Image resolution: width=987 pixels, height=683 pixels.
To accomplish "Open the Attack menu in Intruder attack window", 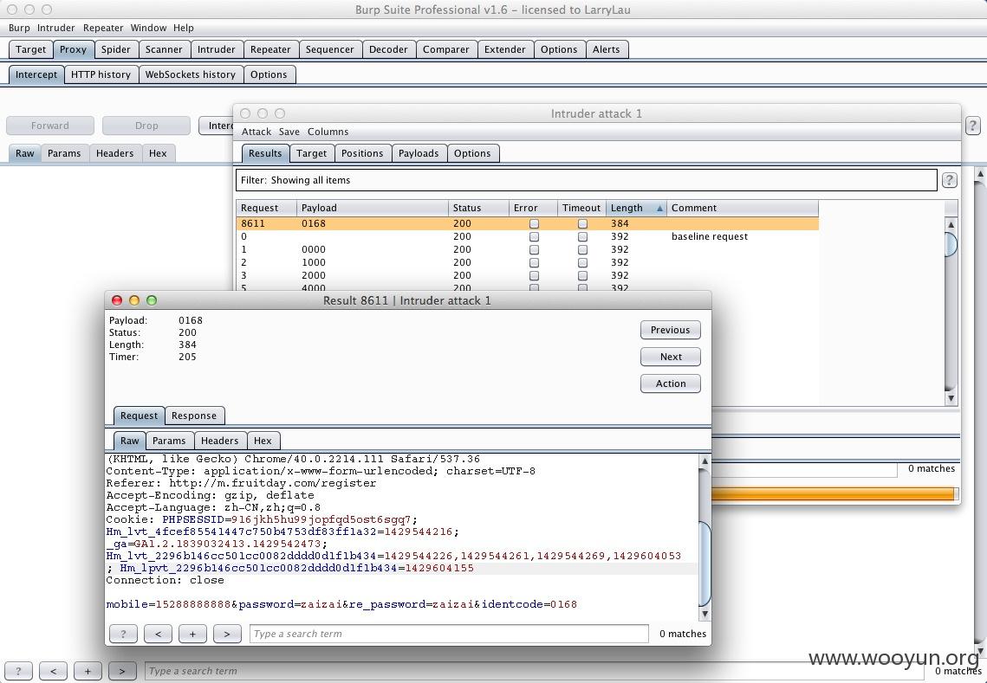I will [x=256, y=132].
